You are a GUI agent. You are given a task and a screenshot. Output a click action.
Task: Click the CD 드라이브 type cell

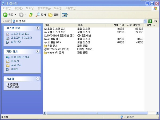pos(84,35)
